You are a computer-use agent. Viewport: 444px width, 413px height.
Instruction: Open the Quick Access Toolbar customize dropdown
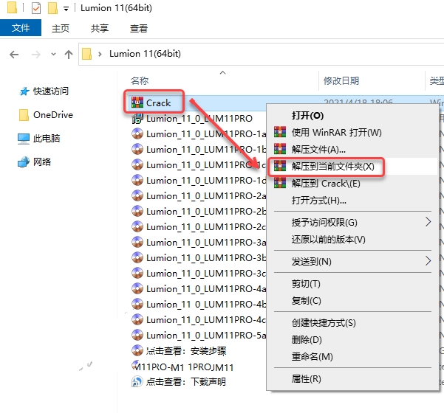click(66, 9)
